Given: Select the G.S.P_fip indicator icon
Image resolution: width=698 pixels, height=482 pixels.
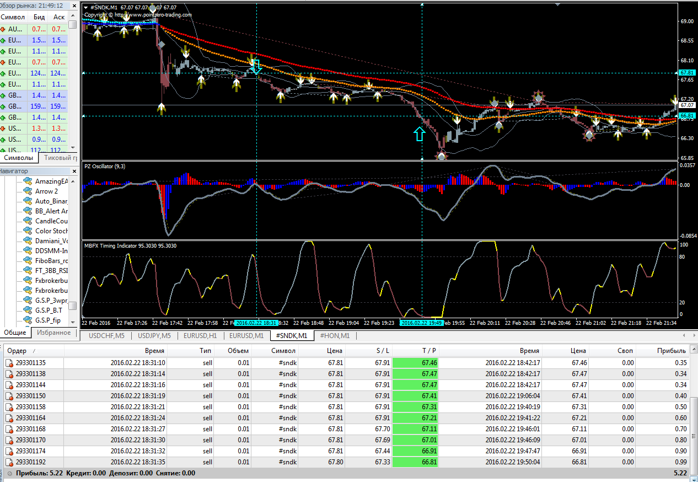Looking at the screenshot, I should [27, 320].
